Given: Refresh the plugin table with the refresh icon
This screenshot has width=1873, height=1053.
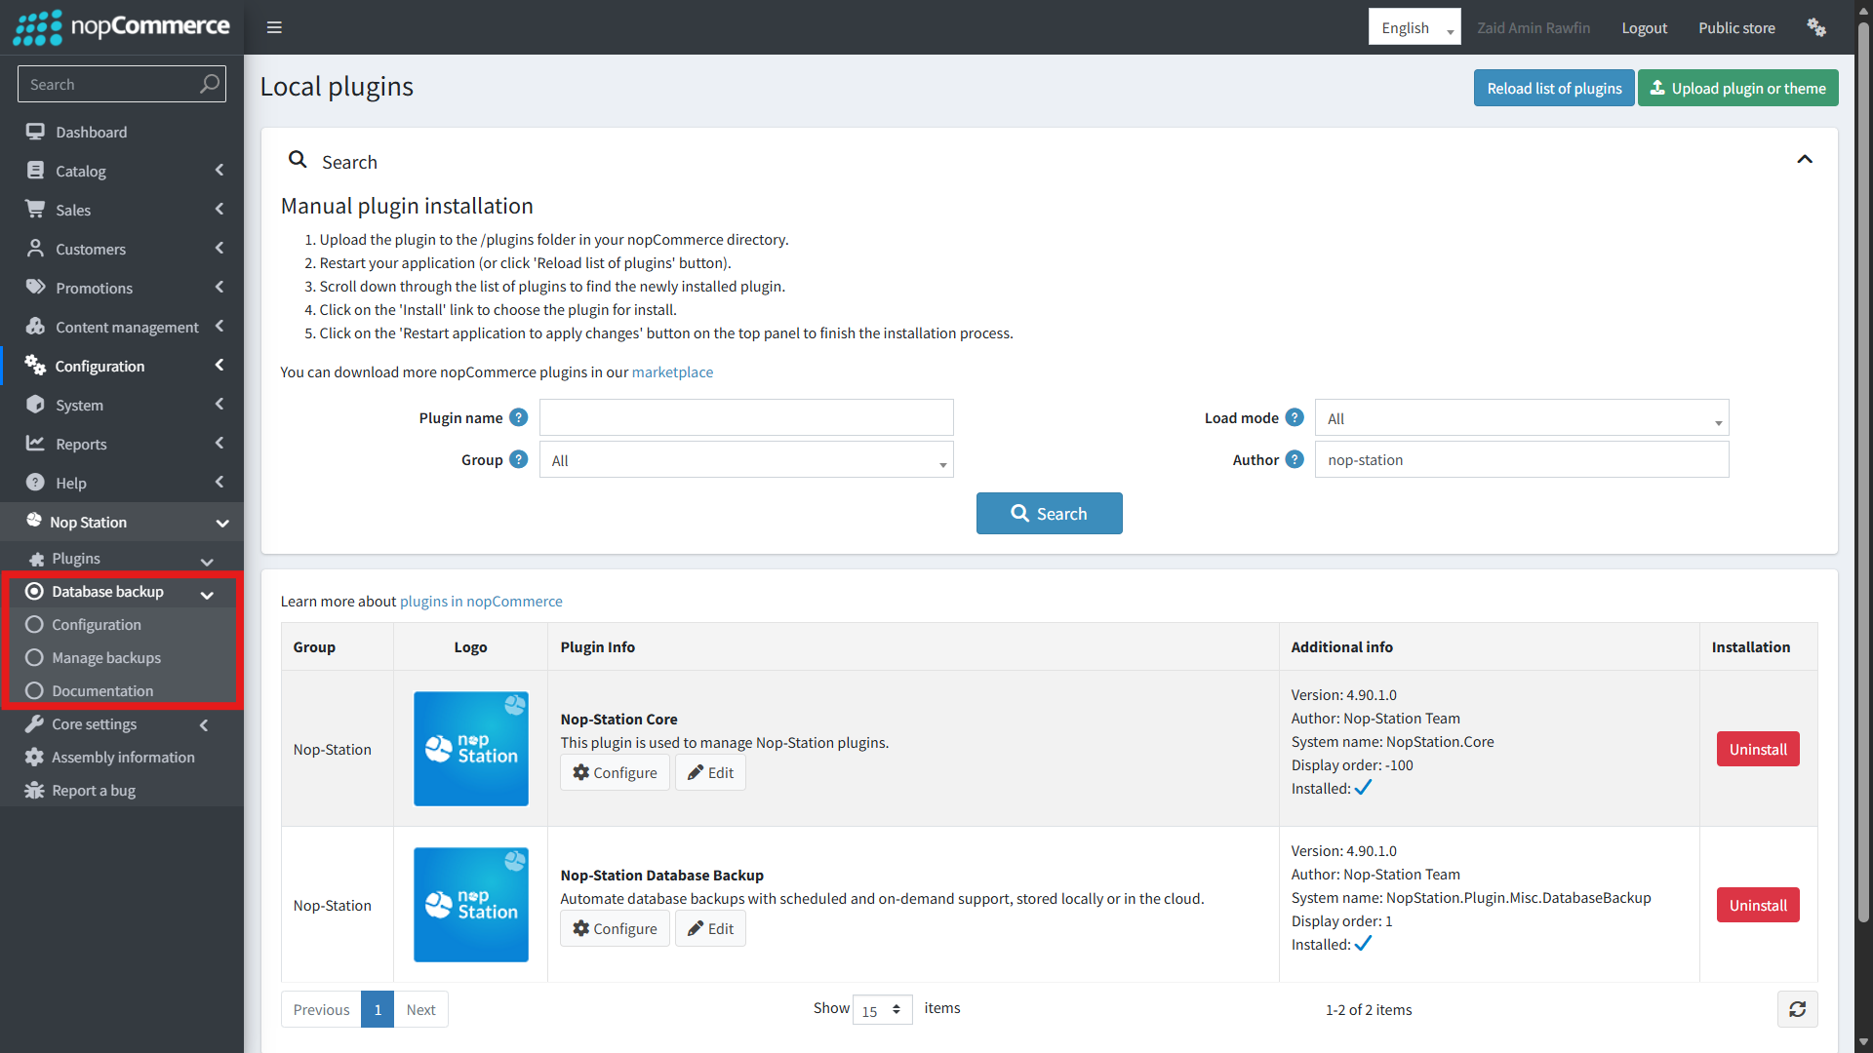Looking at the screenshot, I should pyautogui.click(x=1797, y=1009).
